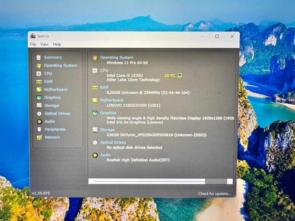Screen dimensions: 295x221
Task: Click the Motherboard icon in summary pane
Action: click(95, 100)
